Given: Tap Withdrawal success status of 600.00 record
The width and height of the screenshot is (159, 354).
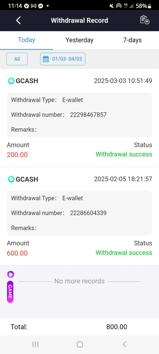Looking at the screenshot, I should [x=124, y=253].
